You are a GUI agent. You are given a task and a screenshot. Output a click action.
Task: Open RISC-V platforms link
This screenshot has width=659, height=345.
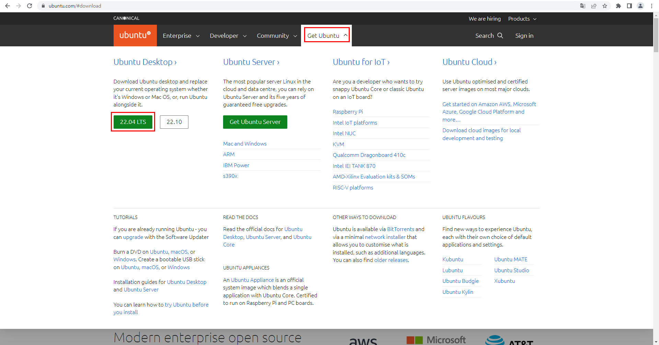pyautogui.click(x=353, y=187)
